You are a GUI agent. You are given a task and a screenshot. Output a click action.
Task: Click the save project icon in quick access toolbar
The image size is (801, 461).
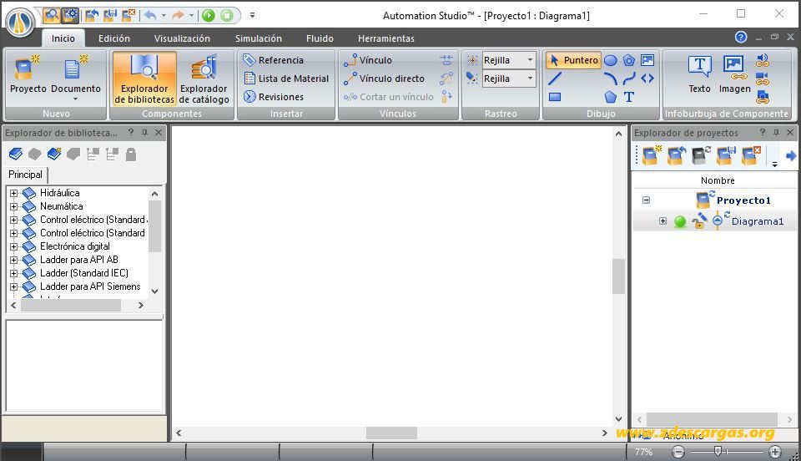coord(110,15)
